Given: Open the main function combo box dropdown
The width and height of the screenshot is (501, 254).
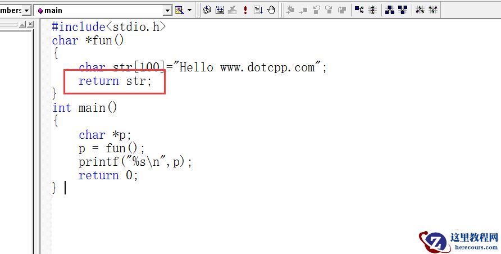Looking at the screenshot, I should pyautogui.click(x=168, y=11).
